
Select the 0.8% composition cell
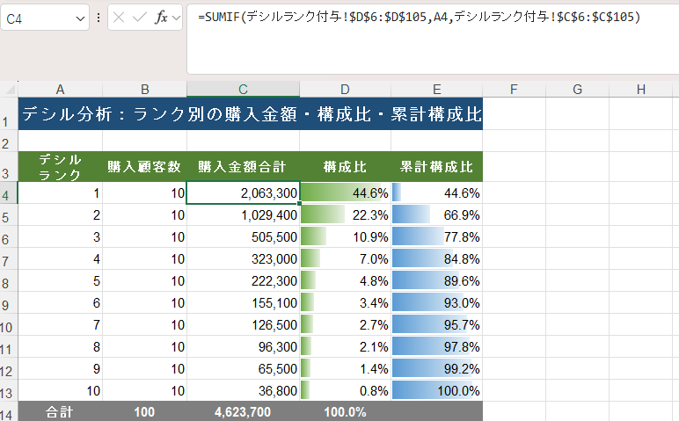(345, 391)
